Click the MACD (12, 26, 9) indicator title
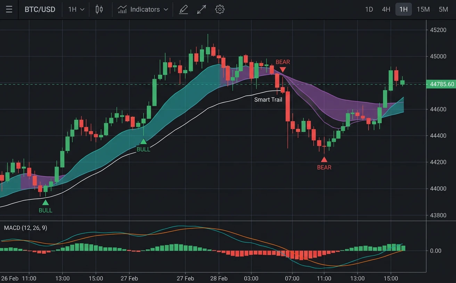 (x=25, y=228)
